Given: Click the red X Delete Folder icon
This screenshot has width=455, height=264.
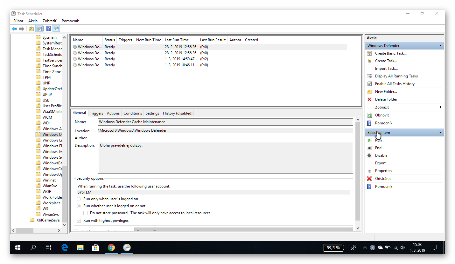Looking at the screenshot, I should click(369, 99).
